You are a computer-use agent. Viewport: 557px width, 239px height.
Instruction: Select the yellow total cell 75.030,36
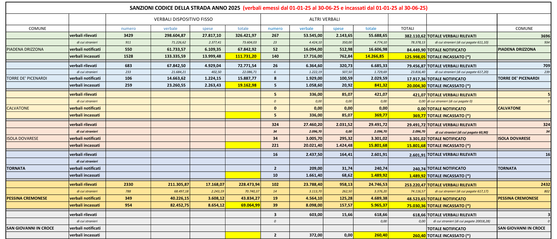pyautogui.click(x=407, y=206)
